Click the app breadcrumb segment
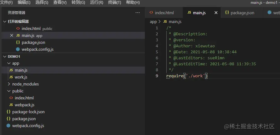The height and width of the screenshot is (135, 280). 153,21
